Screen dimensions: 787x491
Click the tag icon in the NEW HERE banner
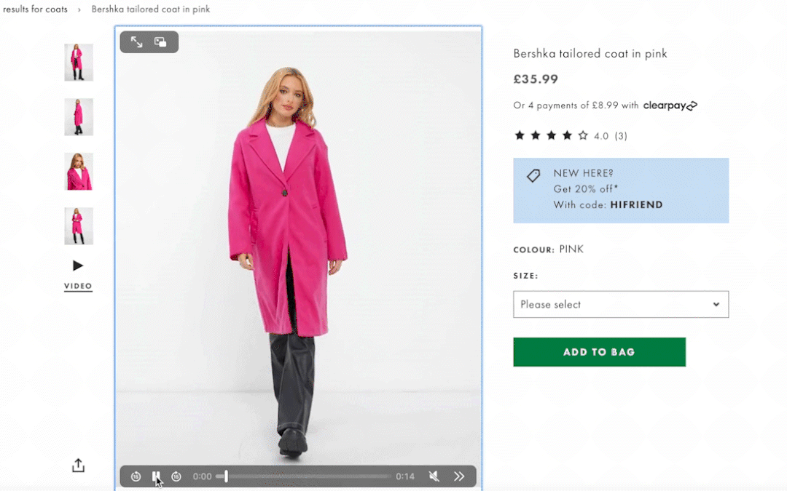click(533, 175)
